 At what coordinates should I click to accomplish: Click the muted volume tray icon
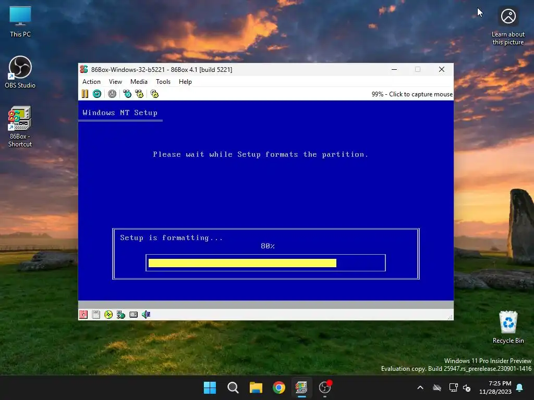(x=467, y=387)
